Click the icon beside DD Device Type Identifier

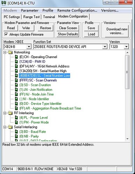(x=17, y=104)
